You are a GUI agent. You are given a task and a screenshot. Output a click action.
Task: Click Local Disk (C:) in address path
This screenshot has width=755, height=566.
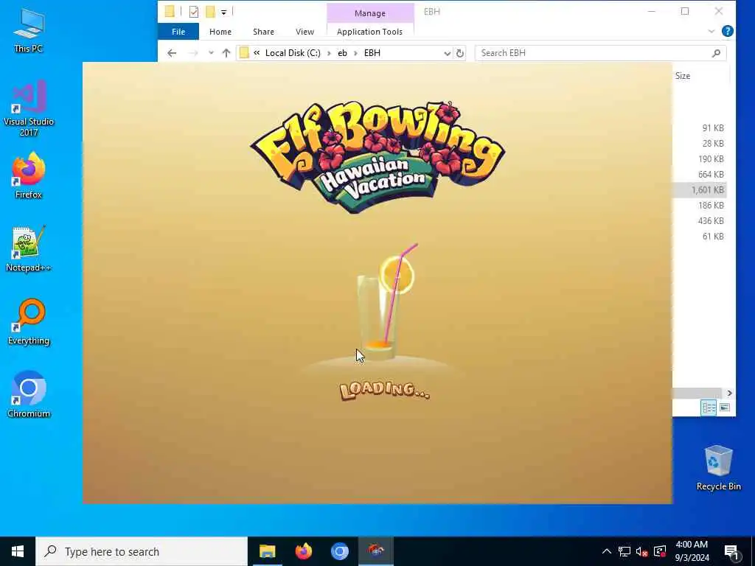293,53
